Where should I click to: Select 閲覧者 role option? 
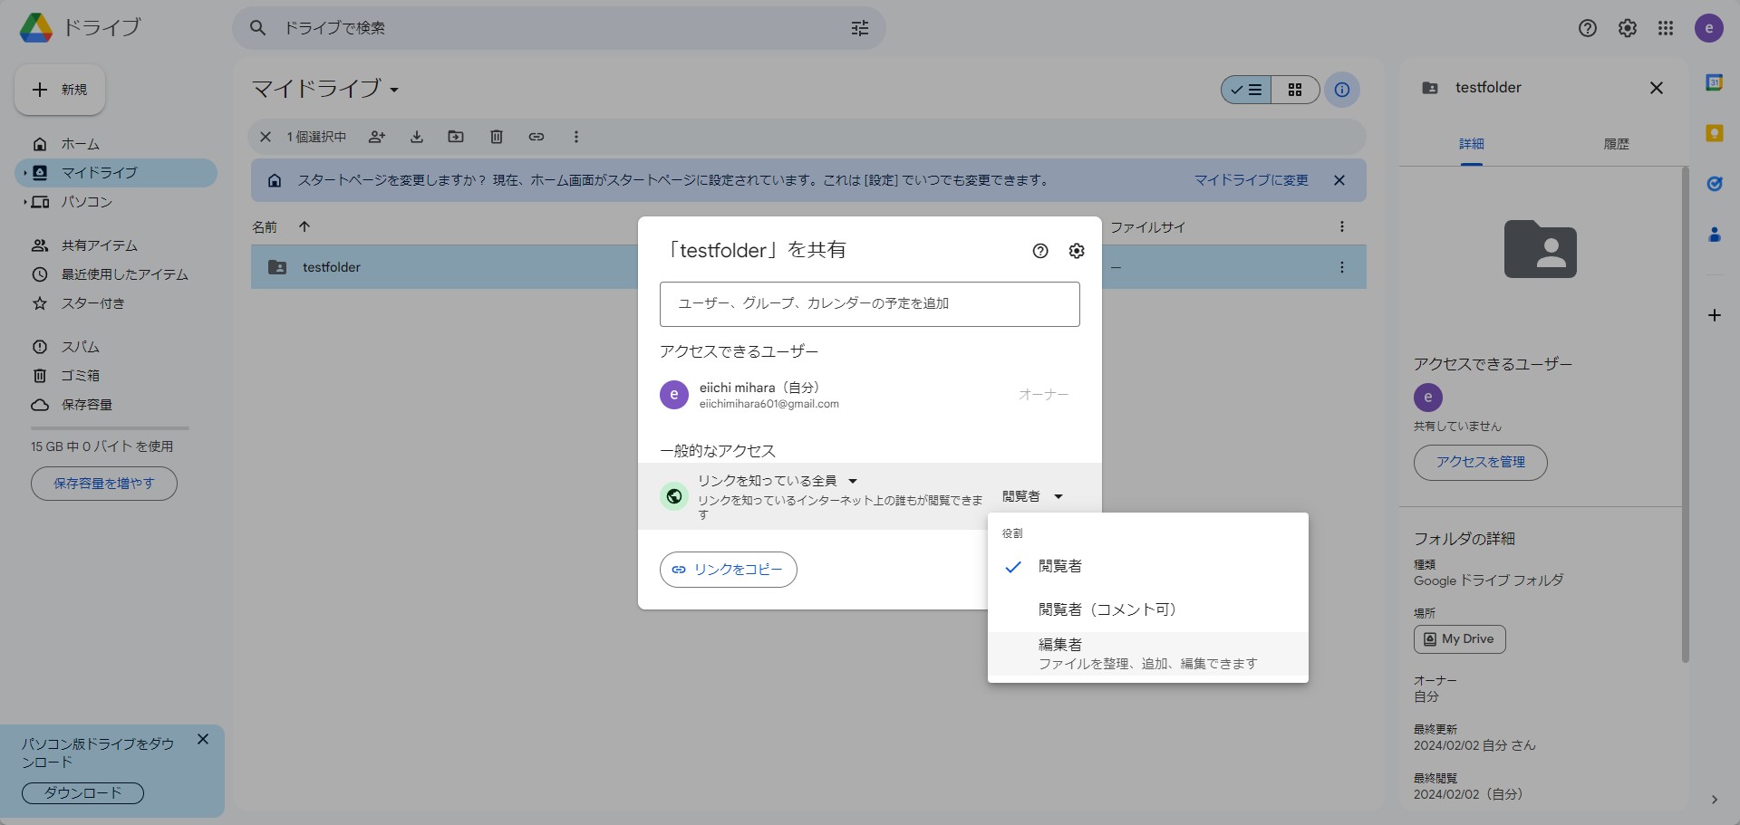(x=1147, y=567)
